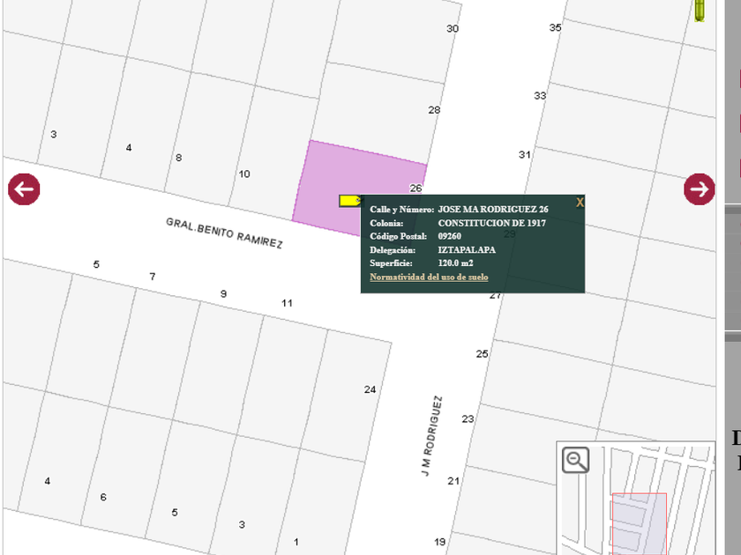Image resolution: width=741 pixels, height=555 pixels.
Task: Select parcel number 25 on J M Rodriguez
Action: (482, 354)
